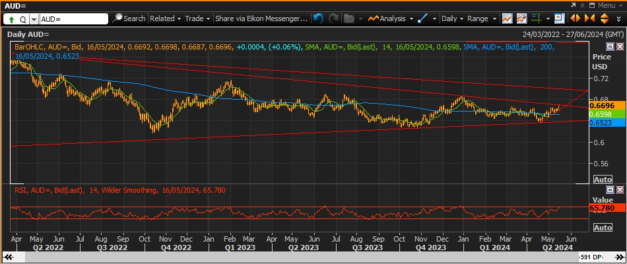Click the scroll-left double arrow at the bottom
Screen dimensions: 627x264
[x=9, y=256]
